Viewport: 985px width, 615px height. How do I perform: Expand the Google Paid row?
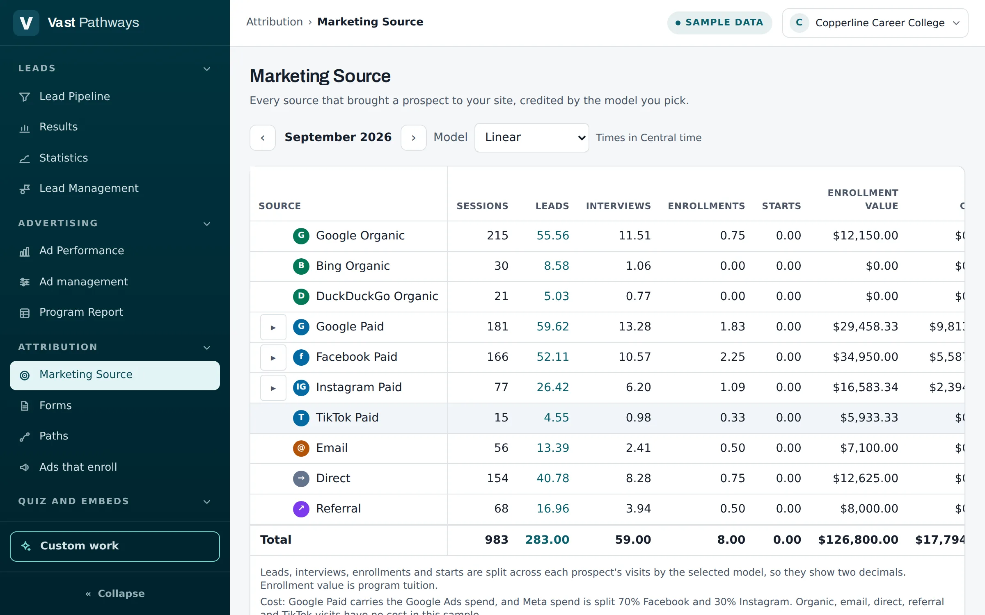(273, 327)
